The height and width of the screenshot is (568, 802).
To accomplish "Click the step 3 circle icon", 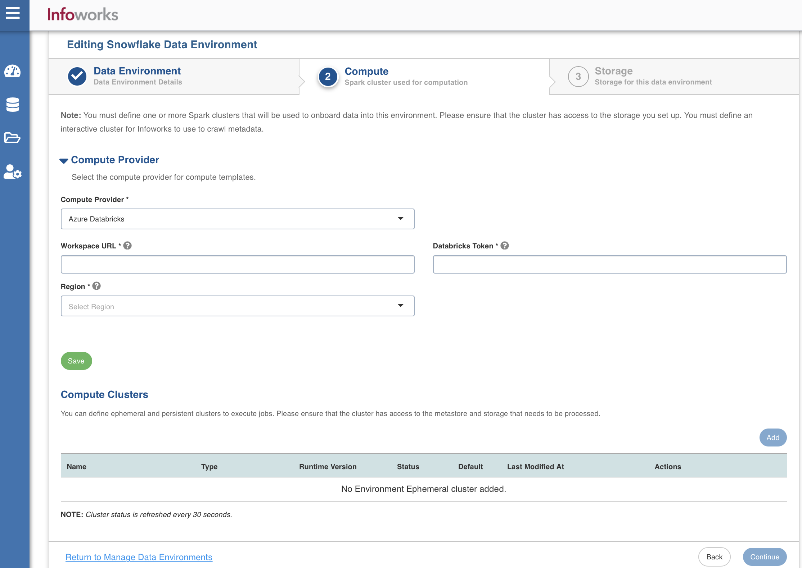I will (x=578, y=77).
